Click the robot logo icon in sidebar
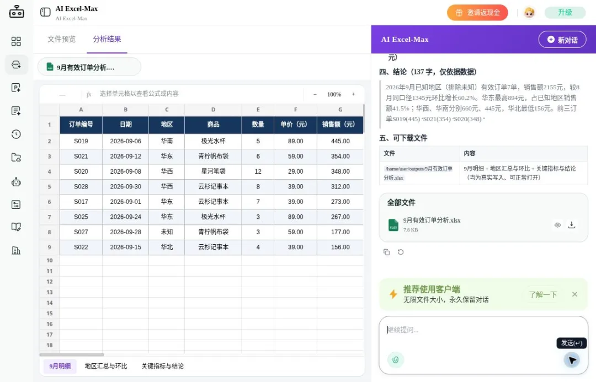Image resolution: width=596 pixels, height=382 pixels. [17, 12]
